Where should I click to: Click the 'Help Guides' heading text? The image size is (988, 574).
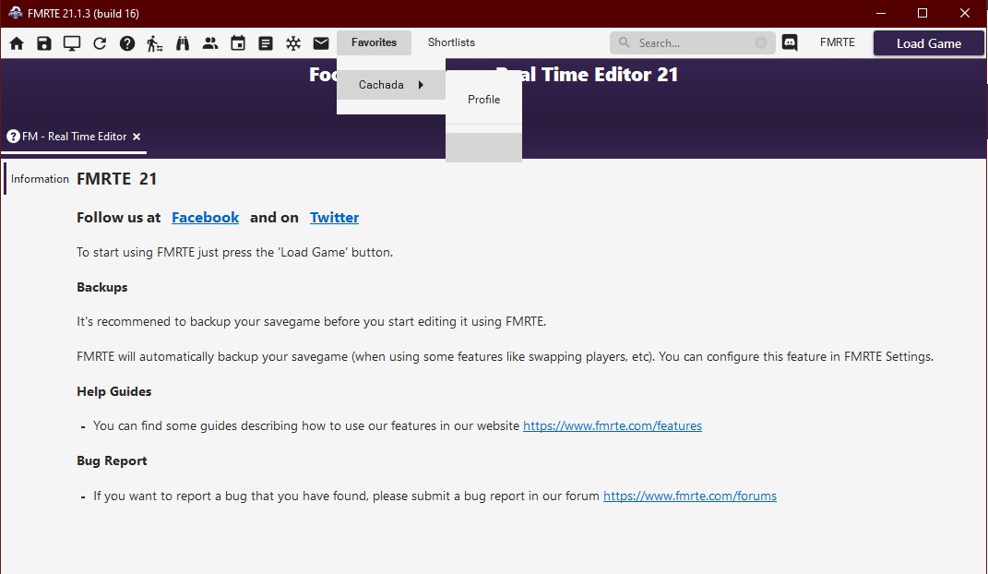[114, 391]
